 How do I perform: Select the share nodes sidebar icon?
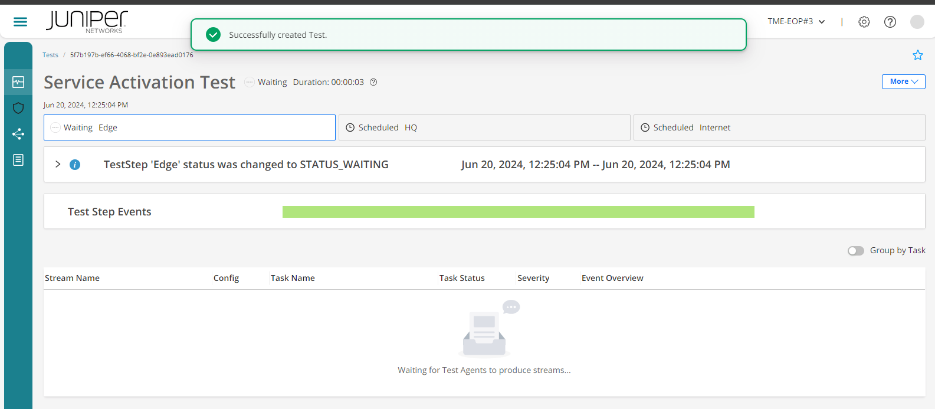pos(18,134)
